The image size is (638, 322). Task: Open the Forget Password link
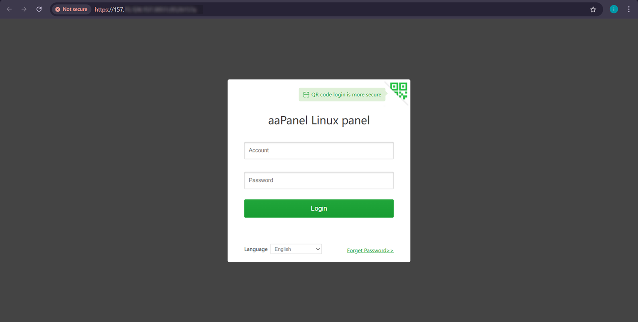click(370, 250)
